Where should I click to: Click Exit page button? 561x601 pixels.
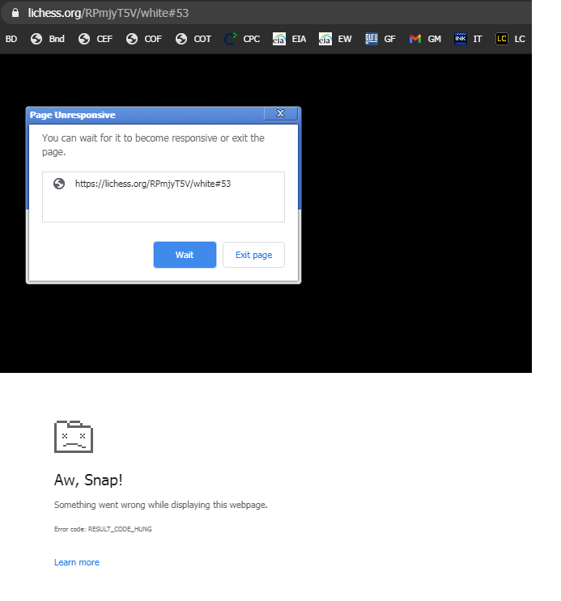(x=253, y=255)
